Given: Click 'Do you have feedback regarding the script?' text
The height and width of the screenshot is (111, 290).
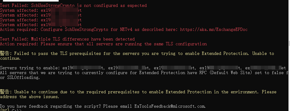Looking at the screenshot, I should [50, 106].
